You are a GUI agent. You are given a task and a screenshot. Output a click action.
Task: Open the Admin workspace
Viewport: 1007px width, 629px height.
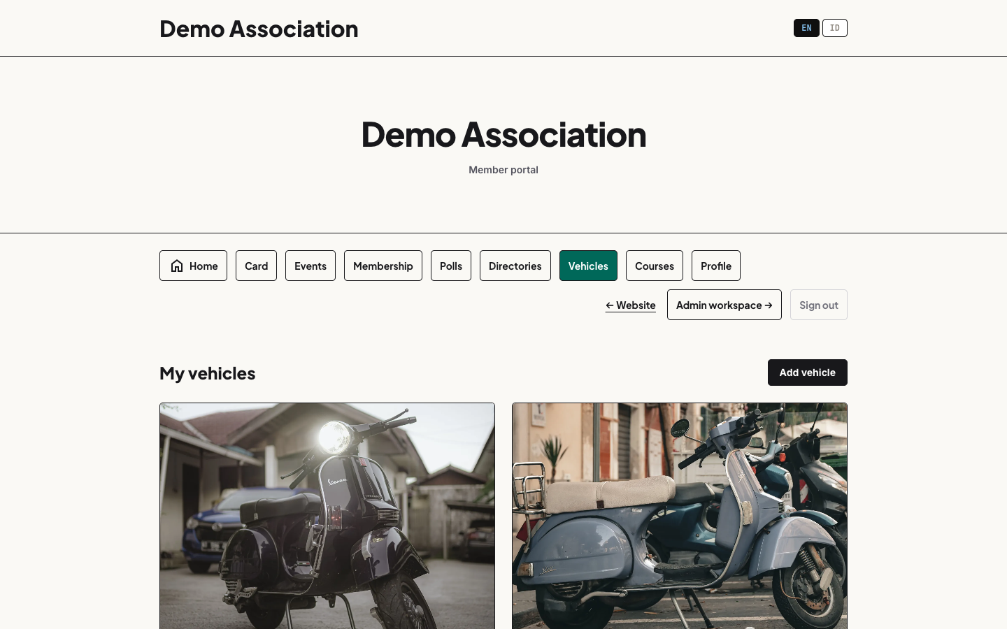[x=724, y=305]
